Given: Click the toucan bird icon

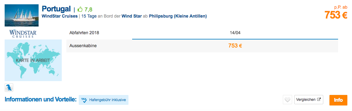Looking at the screenshot, I should tap(9, 88).
